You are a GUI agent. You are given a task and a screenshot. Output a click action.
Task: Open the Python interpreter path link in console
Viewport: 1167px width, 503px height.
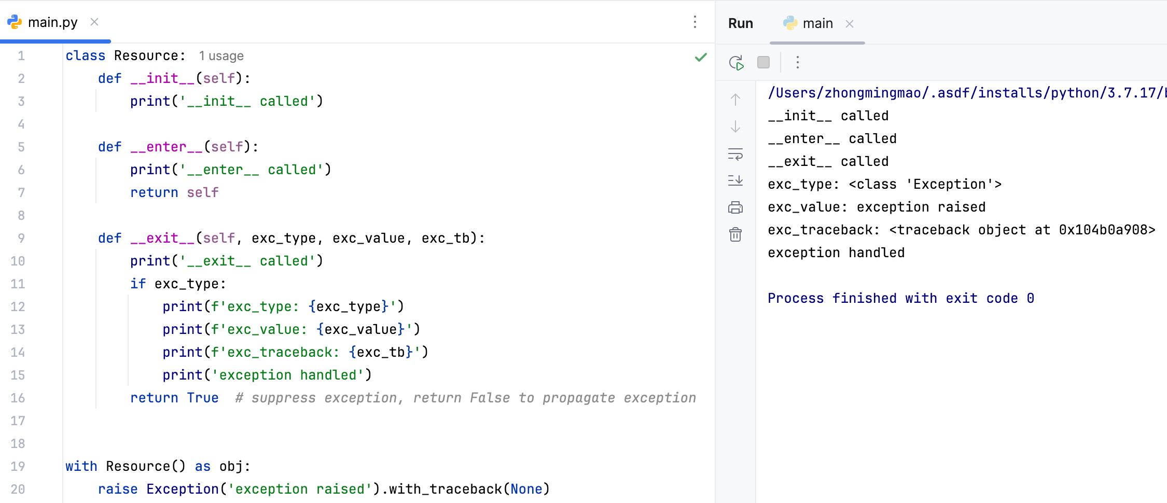[x=965, y=93]
